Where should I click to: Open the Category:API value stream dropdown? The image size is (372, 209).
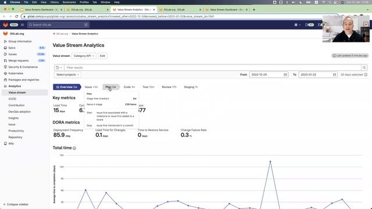(84, 56)
